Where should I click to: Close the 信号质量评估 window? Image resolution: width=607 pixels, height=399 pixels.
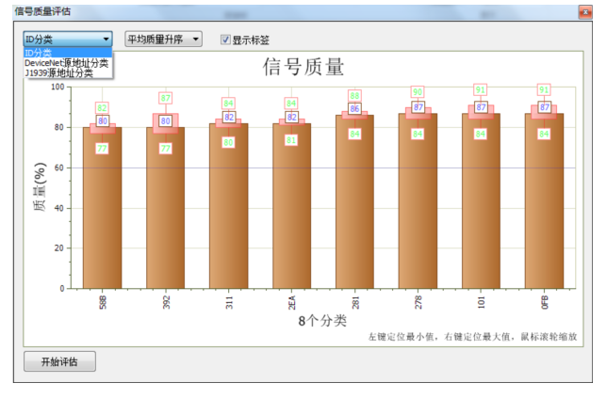pyautogui.click(x=585, y=12)
